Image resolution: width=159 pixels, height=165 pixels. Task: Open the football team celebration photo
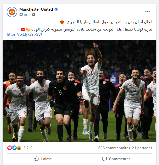(79, 91)
